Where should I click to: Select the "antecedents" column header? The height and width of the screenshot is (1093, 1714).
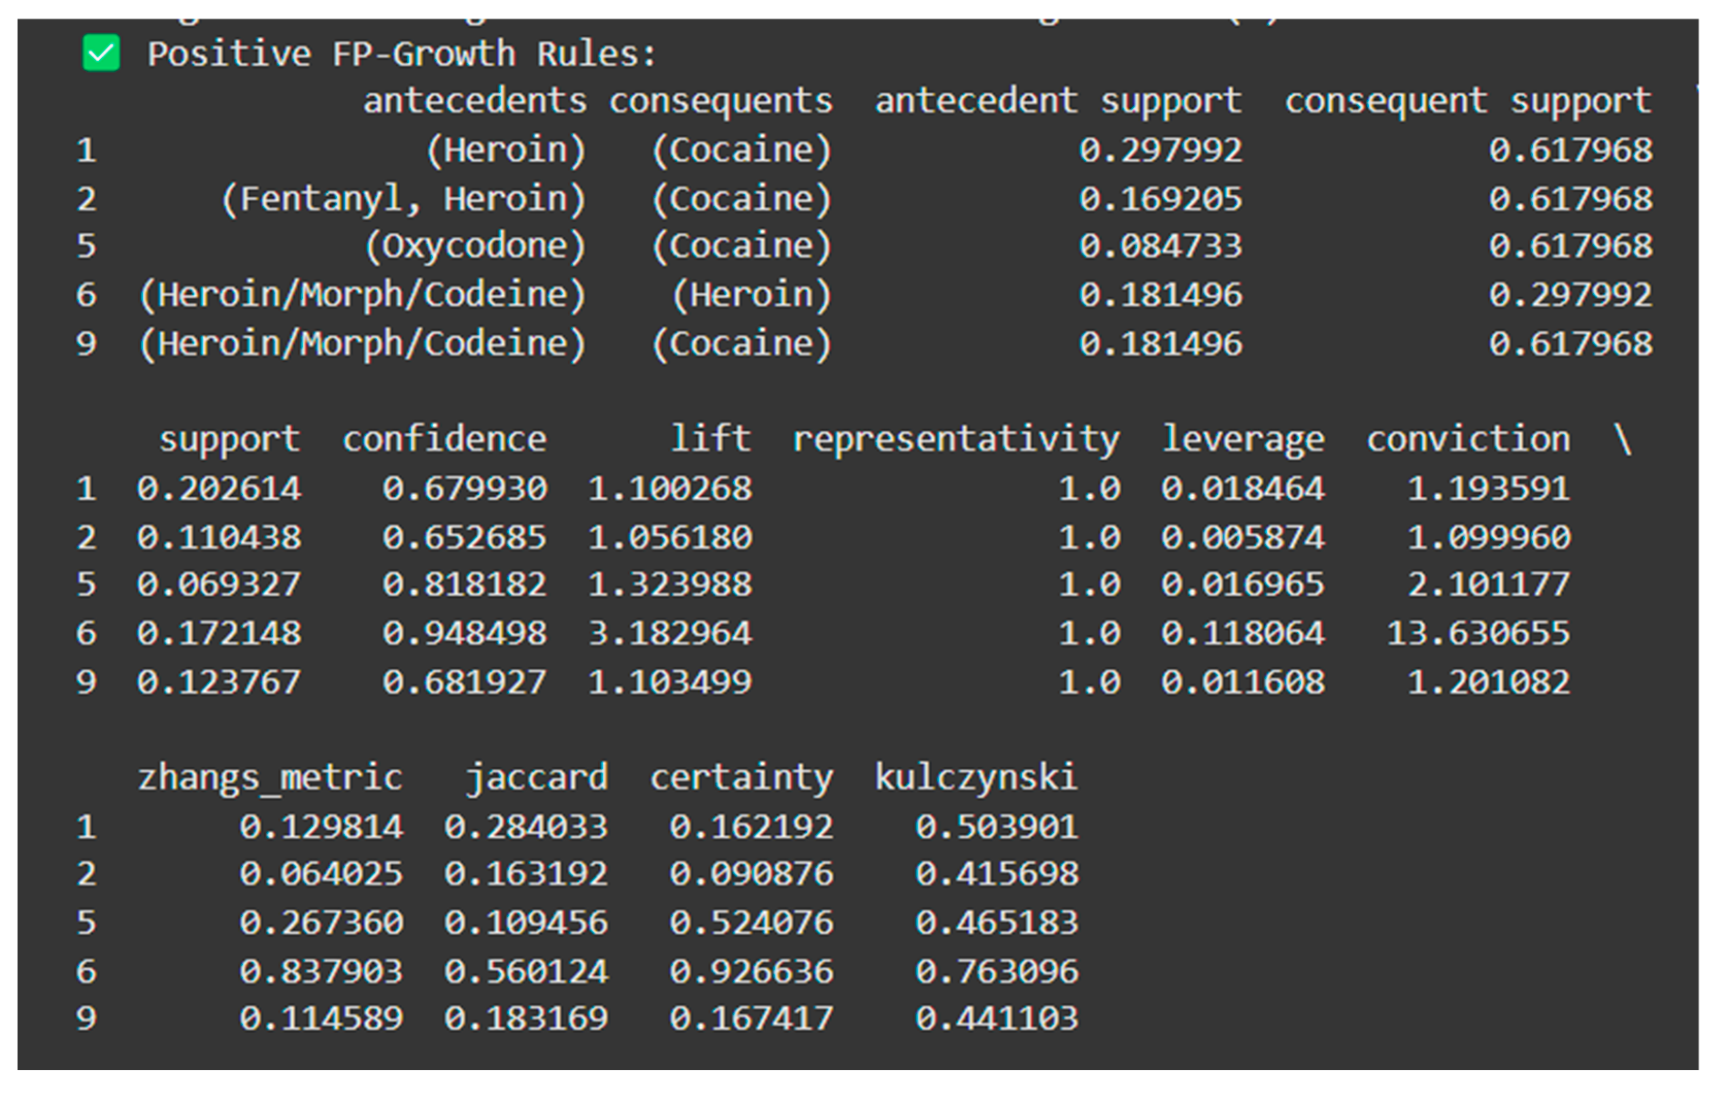pos(475,101)
